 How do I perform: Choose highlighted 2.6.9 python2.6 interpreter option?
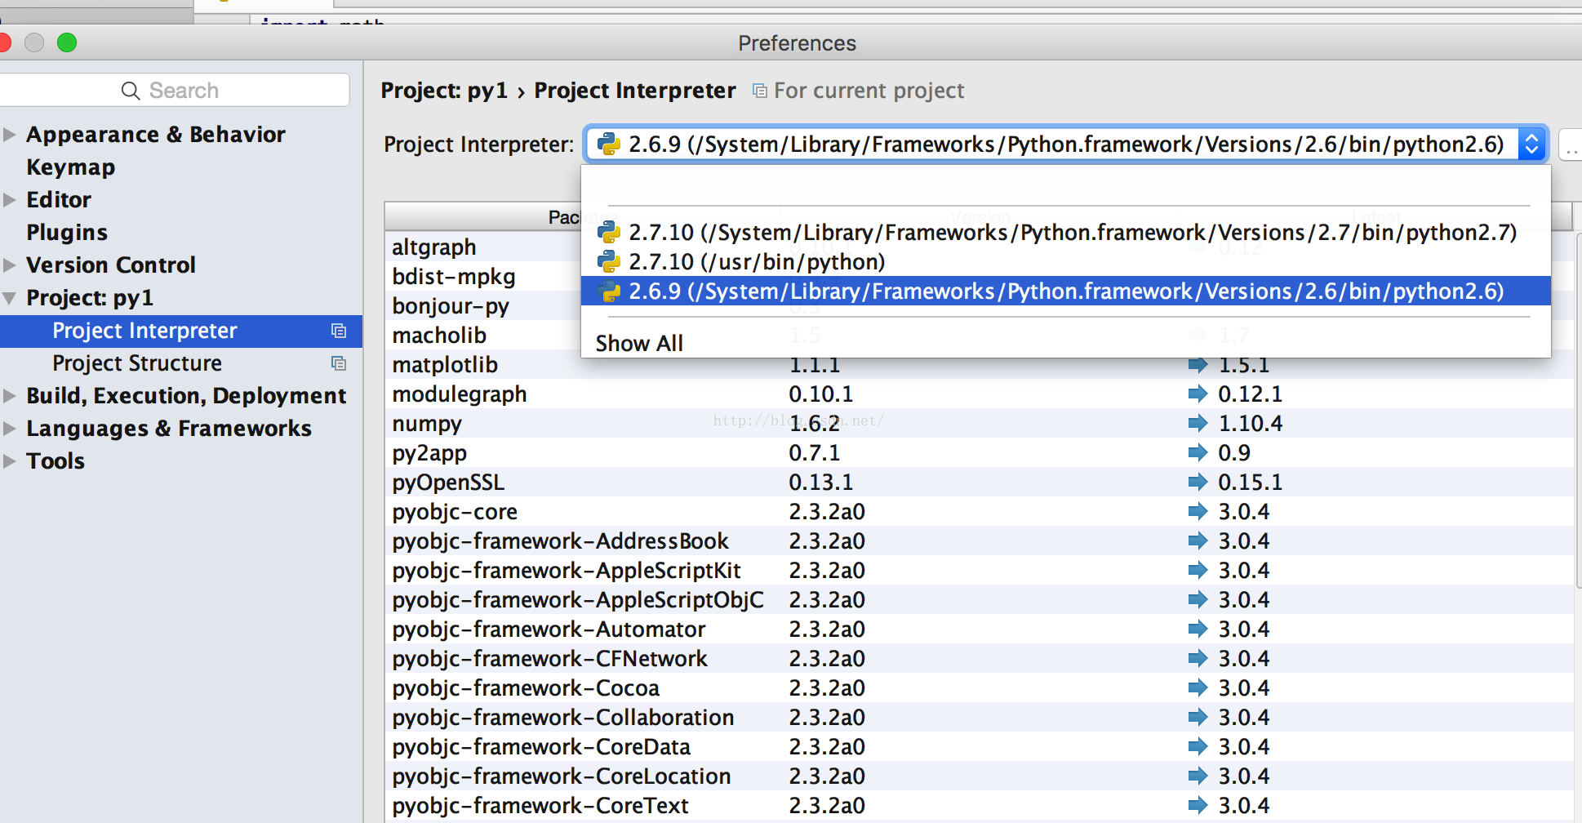pyautogui.click(x=1065, y=291)
